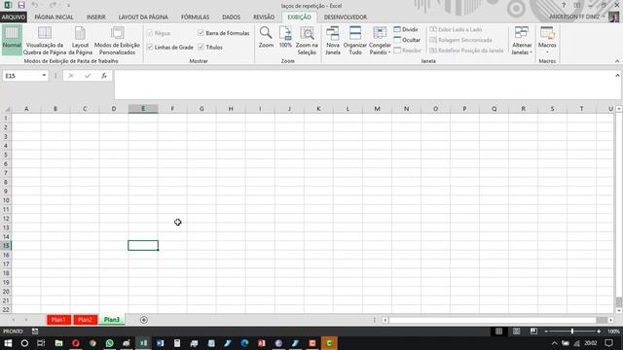Viewport: 623px width, 350px height.
Task: Switch to REVISÃO tab
Action: click(x=264, y=17)
